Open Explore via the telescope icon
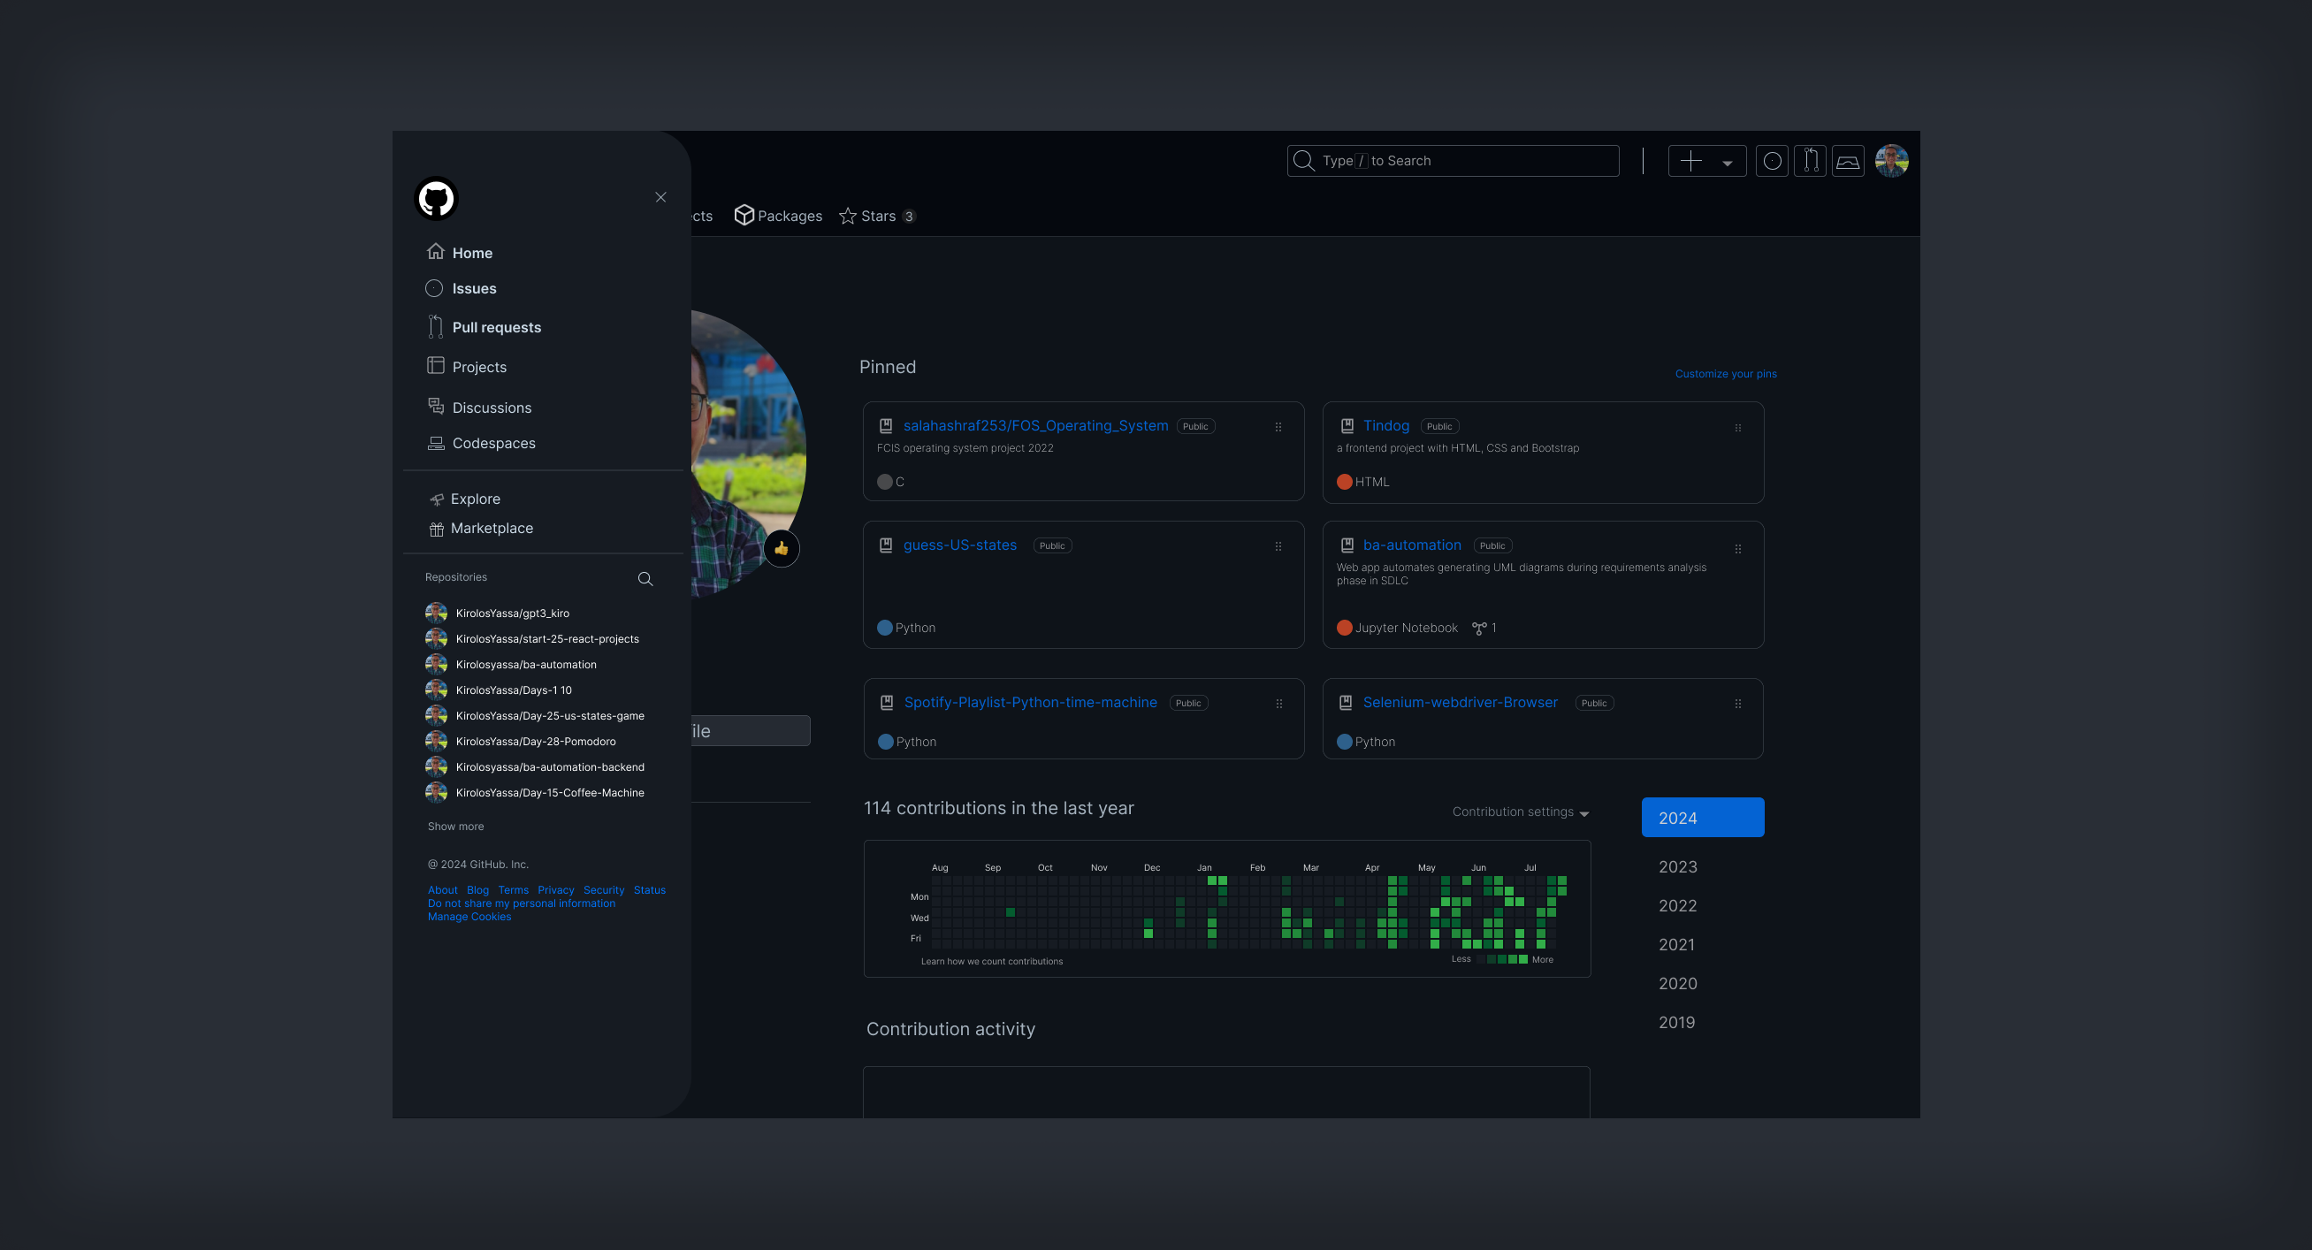 tap(436, 499)
